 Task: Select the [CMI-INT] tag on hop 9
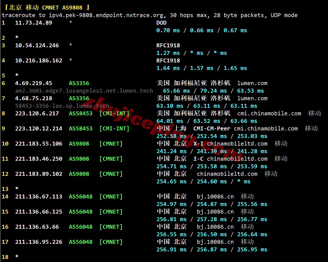pyautogui.click(x=114, y=128)
